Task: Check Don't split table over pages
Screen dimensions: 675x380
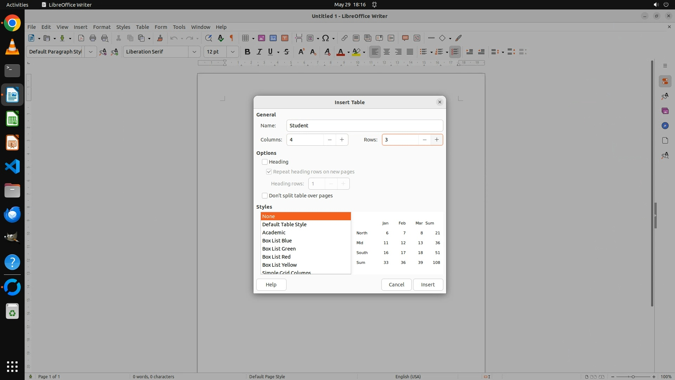Action: (x=265, y=196)
